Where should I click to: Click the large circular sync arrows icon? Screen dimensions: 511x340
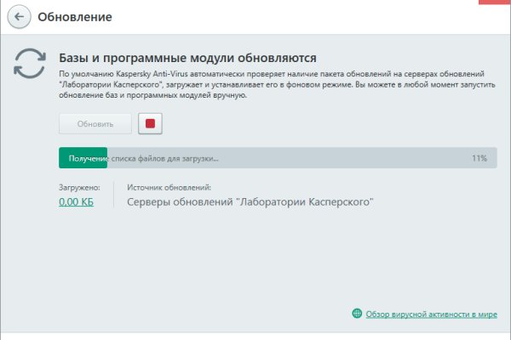pyautogui.click(x=31, y=62)
